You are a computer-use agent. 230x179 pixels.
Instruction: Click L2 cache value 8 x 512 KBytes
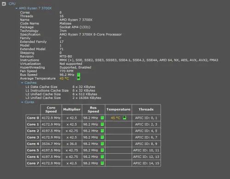coord(85,94)
